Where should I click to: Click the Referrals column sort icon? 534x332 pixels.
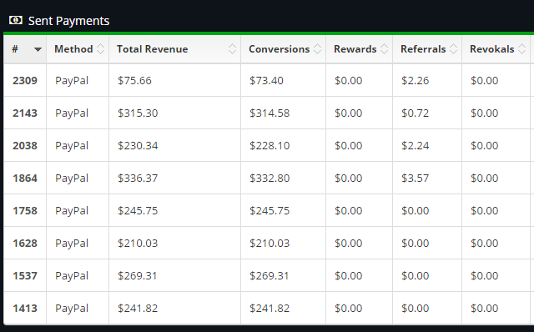point(453,49)
